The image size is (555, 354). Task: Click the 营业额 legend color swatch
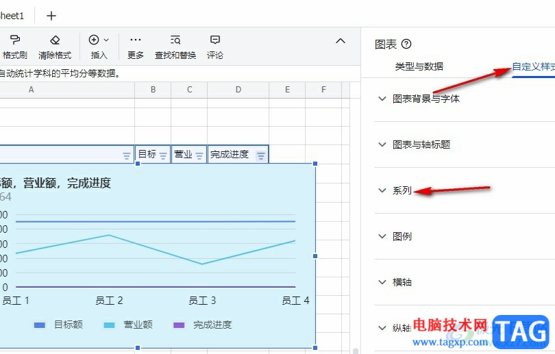(110, 325)
